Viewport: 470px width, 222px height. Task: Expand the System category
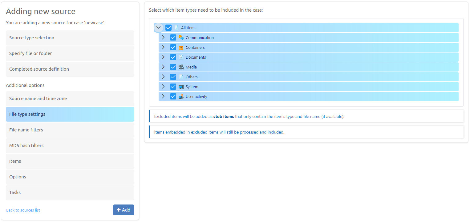coord(163,86)
